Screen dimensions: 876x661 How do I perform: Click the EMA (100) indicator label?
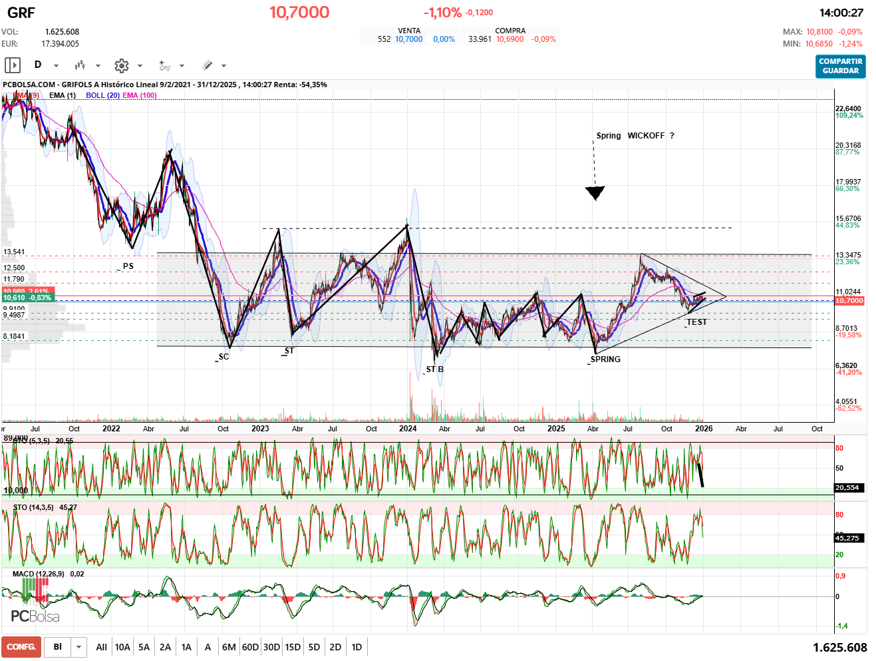[140, 95]
